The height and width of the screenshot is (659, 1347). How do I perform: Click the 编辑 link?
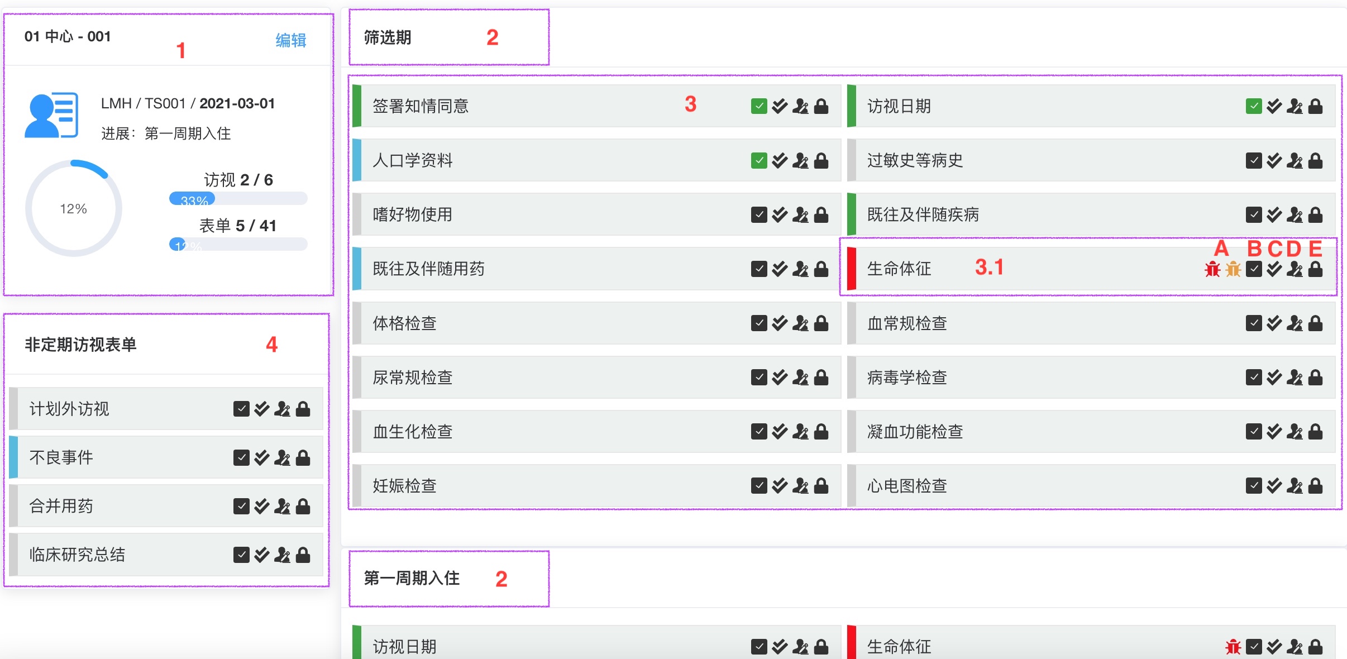click(x=290, y=40)
